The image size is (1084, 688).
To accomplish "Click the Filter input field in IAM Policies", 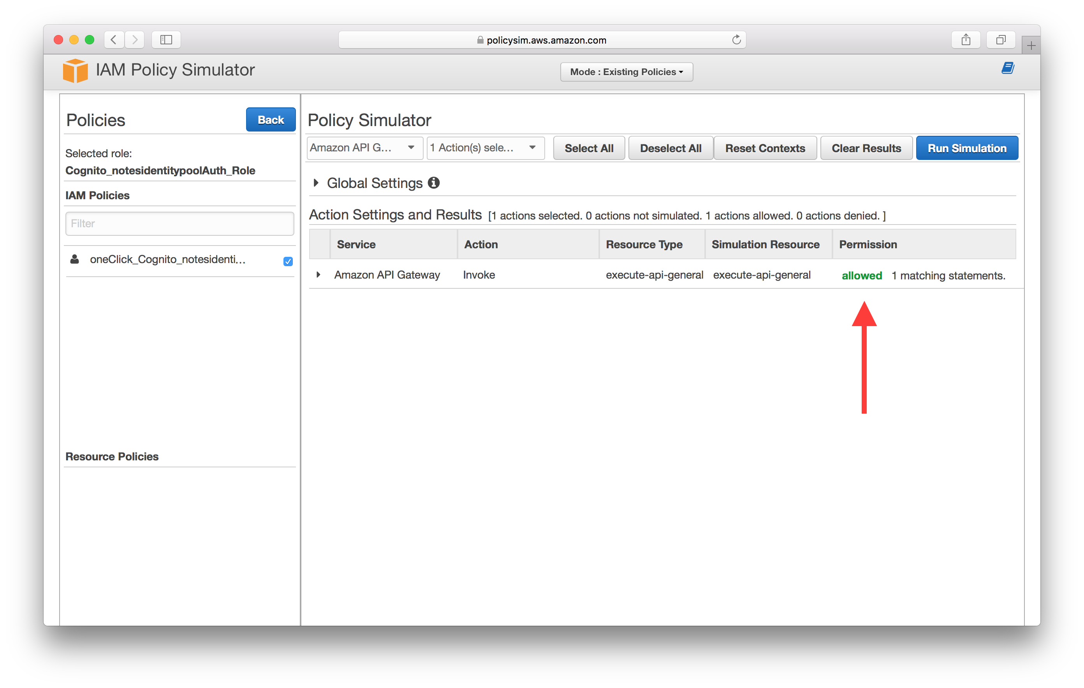I will [179, 223].
